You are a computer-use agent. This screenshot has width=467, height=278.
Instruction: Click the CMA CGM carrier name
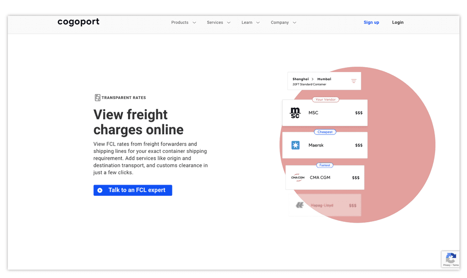click(x=320, y=177)
